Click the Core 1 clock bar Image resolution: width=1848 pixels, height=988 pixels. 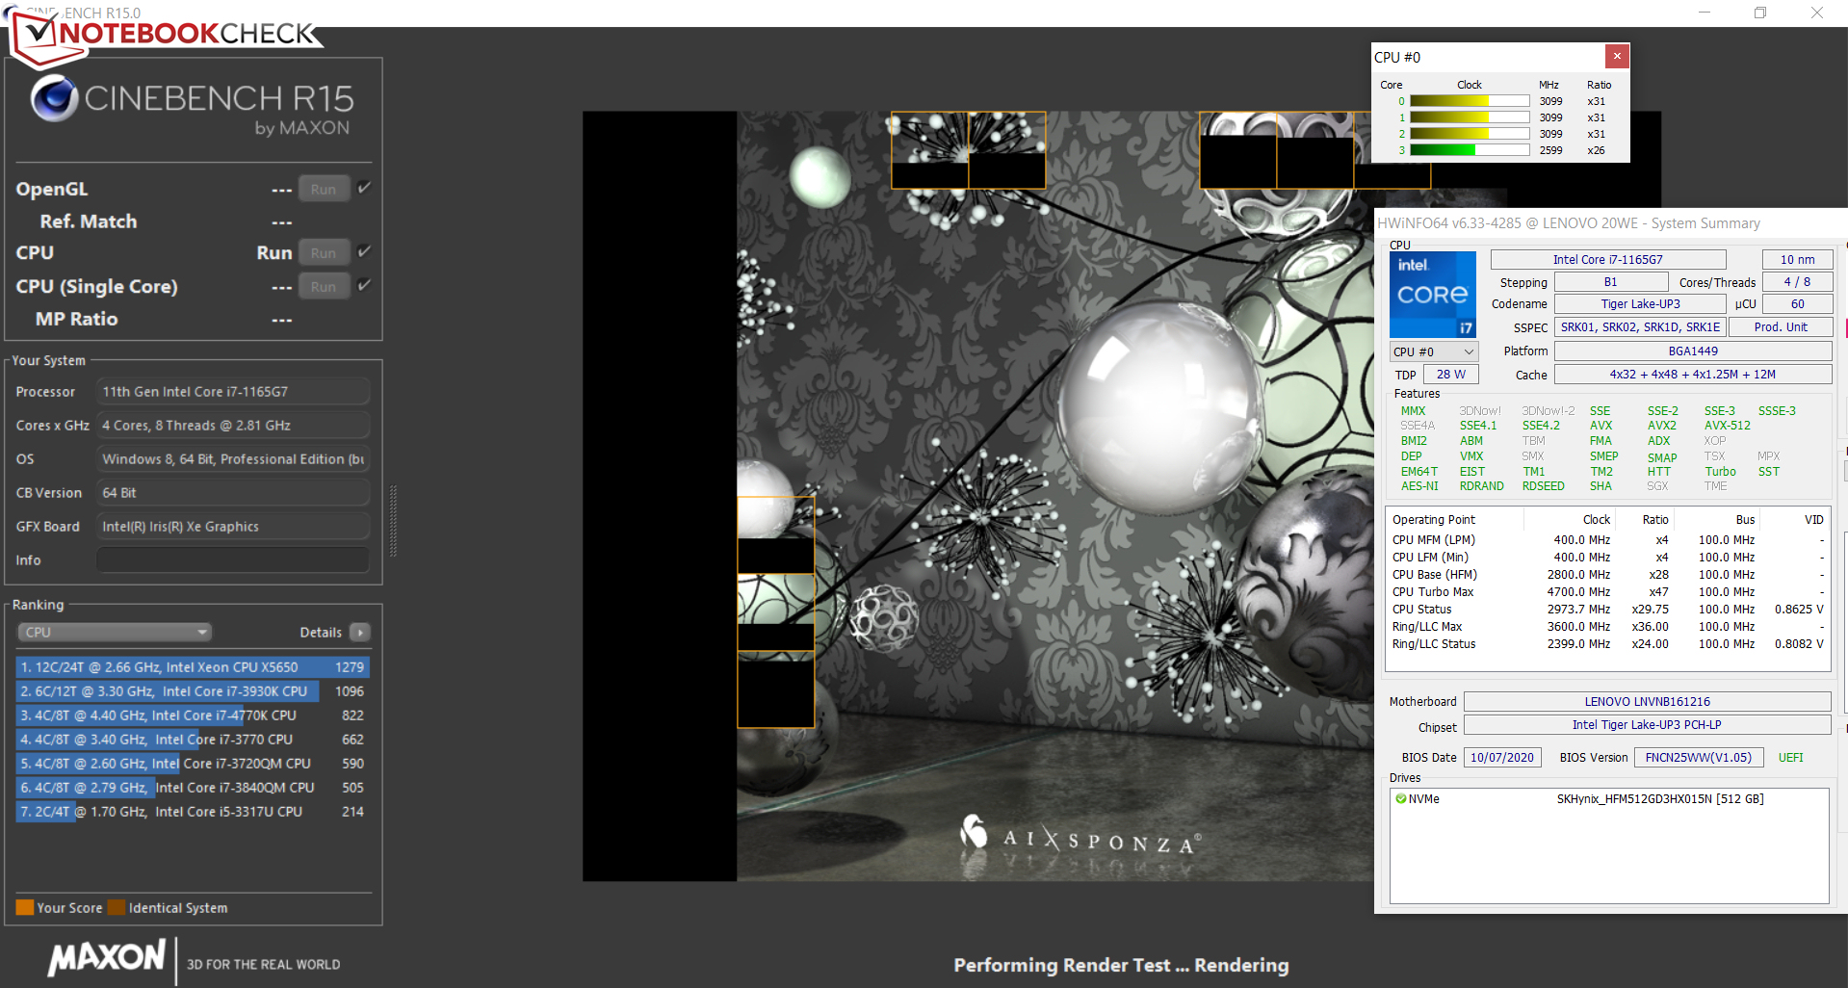(1470, 117)
